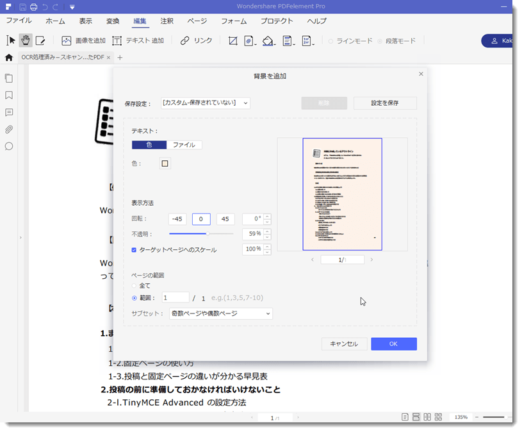Click the print icon in title bar
The image size is (522, 432).
[33, 6]
